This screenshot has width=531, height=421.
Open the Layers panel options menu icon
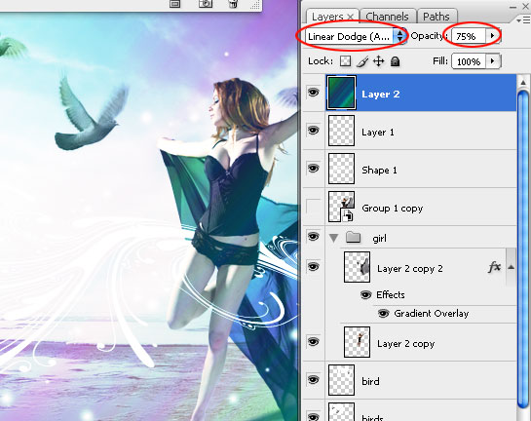click(x=523, y=20)
